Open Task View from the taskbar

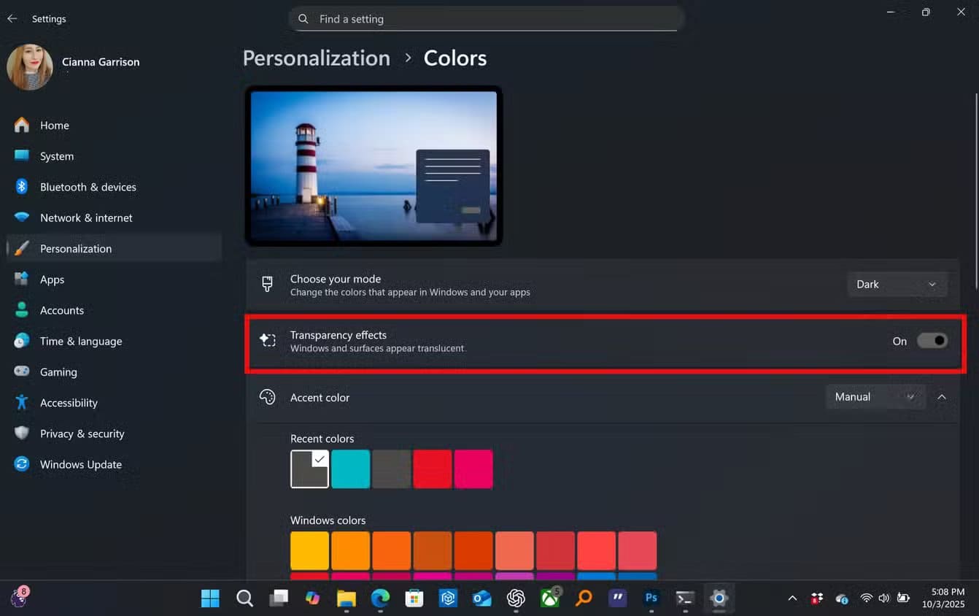pyautogui.click(x=279, y=598)
